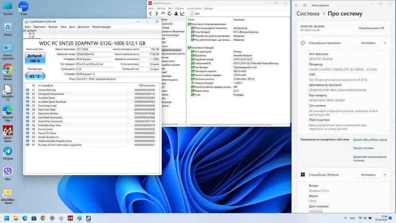Screen dimensions: 396x223
Task: Copy device specs with Копіювати button
Action: 368,43
